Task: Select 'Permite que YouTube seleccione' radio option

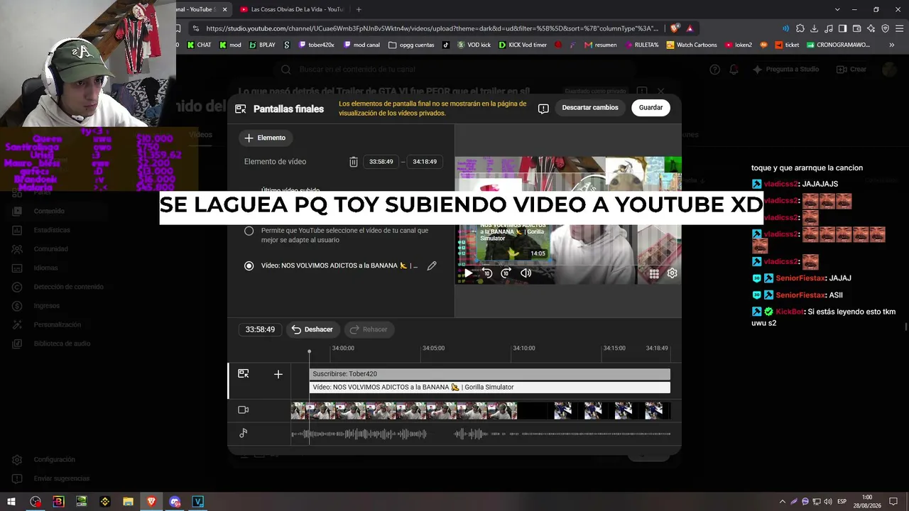Action: [x=249, y=231]
